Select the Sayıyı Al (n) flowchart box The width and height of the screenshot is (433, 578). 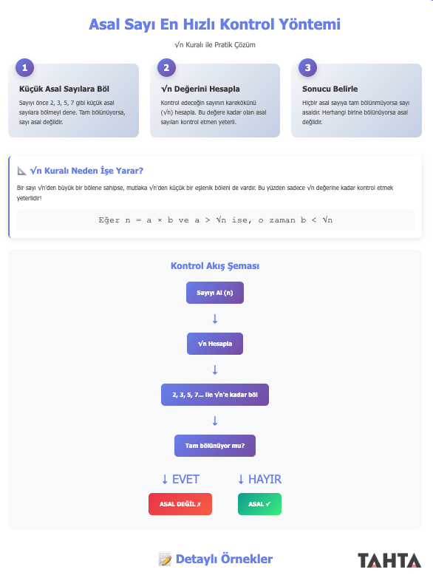(215, 293)
